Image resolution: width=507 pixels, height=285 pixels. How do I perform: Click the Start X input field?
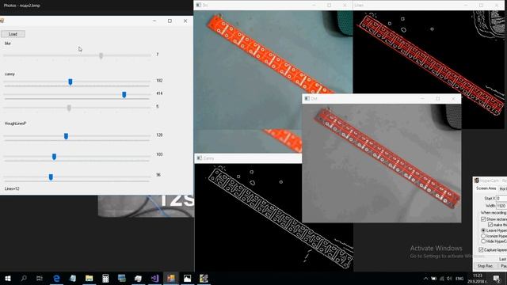click(x=501, y=199)
